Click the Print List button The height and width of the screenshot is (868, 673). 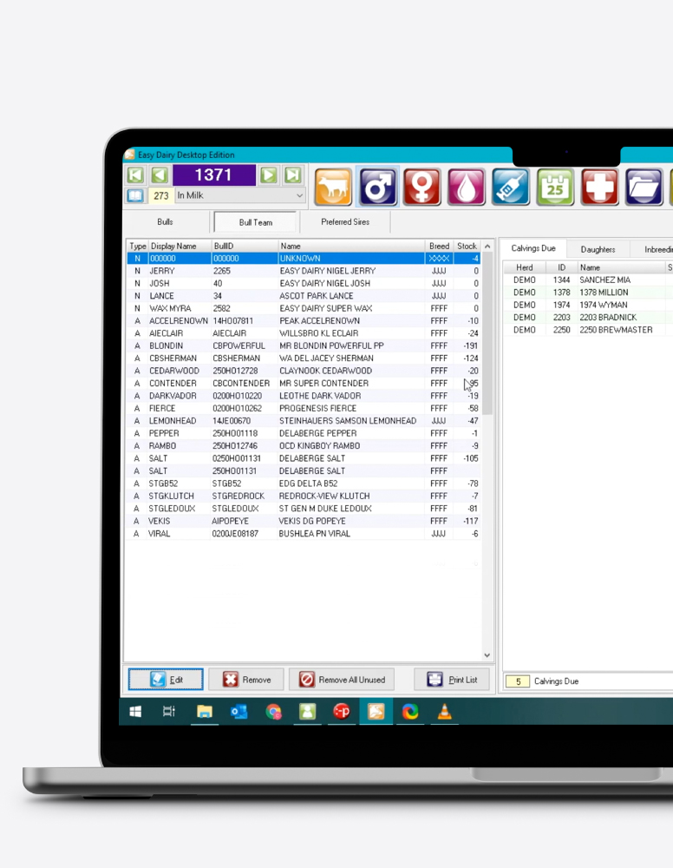point(452,680)
